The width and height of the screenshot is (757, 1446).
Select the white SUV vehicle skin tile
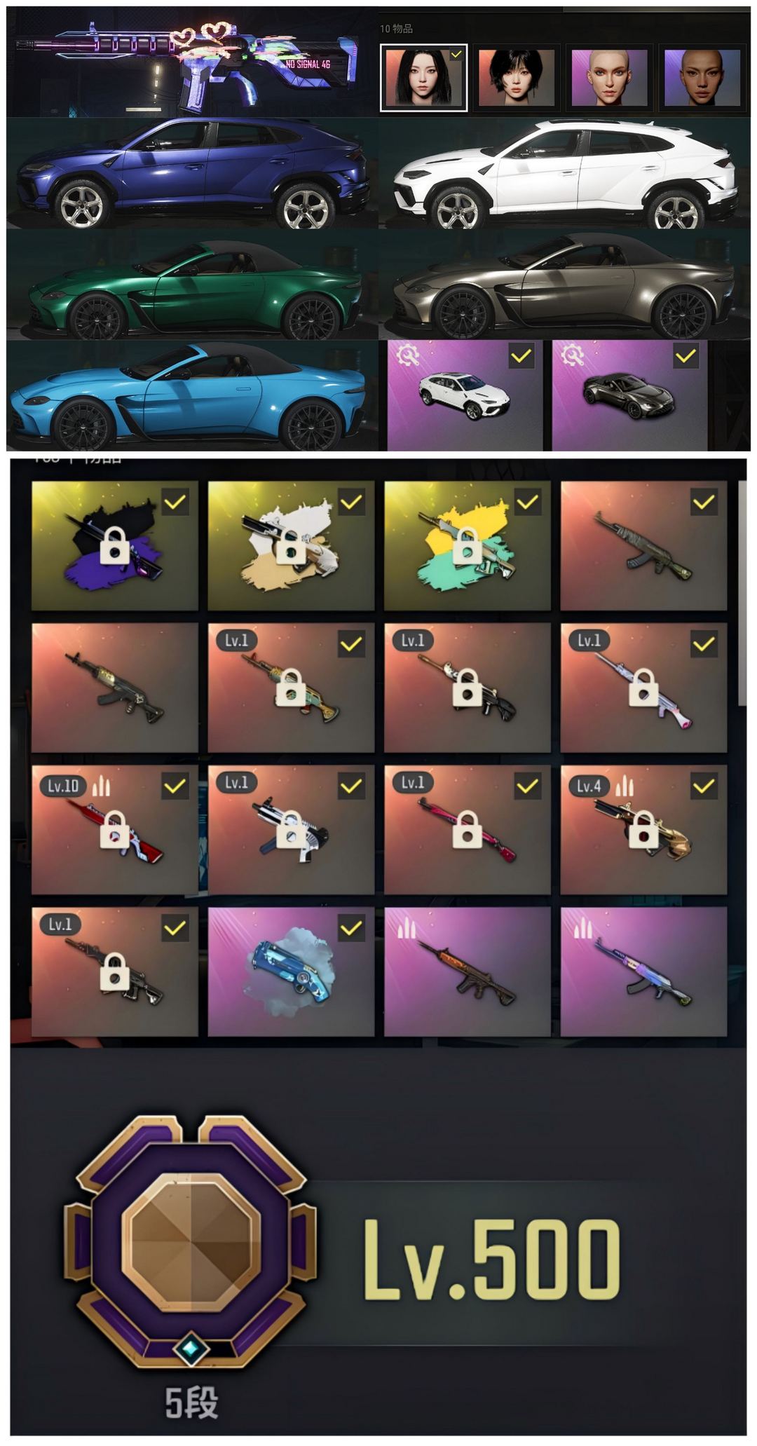[465, 395]
